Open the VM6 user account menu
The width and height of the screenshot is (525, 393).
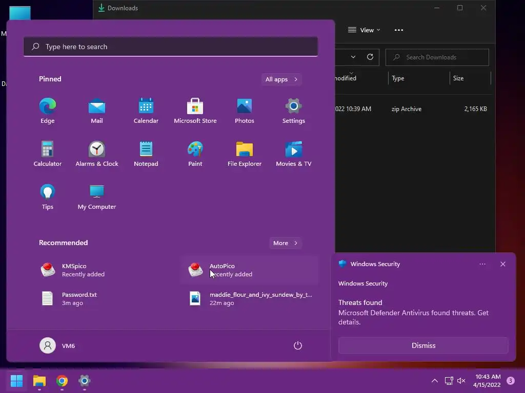tap(57, 345)
